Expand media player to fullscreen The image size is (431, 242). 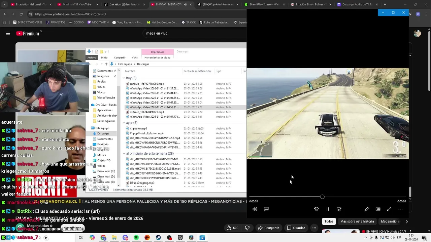(389, 209)
